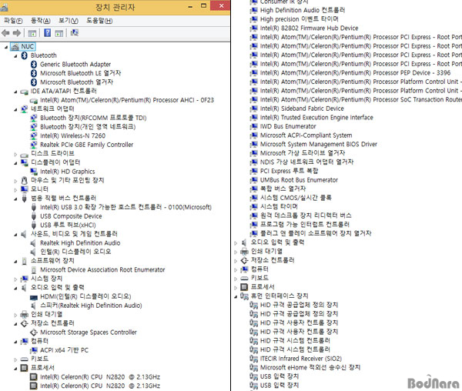Click the Help question mark toolbar icon
The height and width of the screenshot is (391, 462).
(x=47, y=32)
